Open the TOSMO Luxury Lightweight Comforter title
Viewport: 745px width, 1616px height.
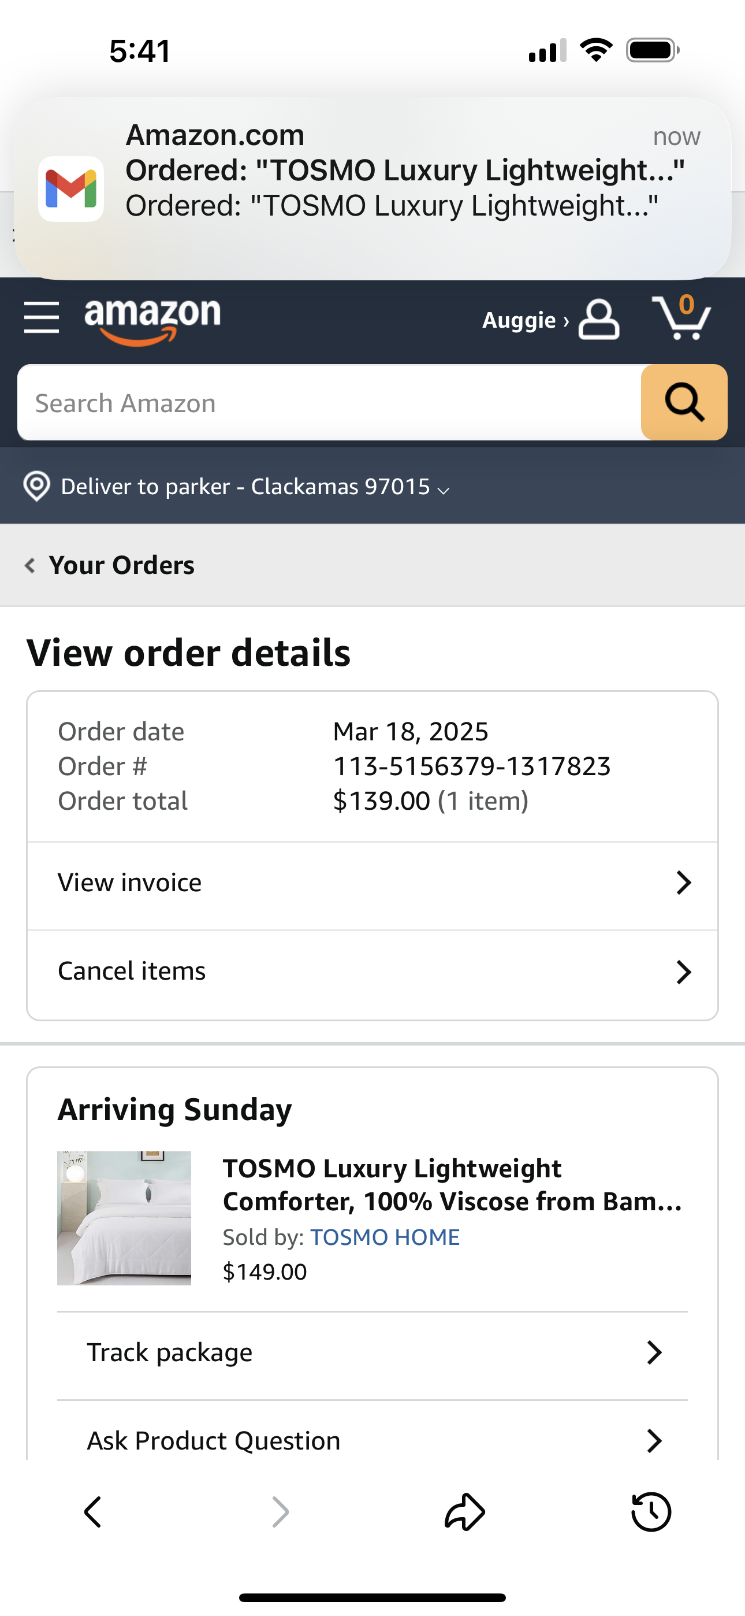(x=452, y=1185)
